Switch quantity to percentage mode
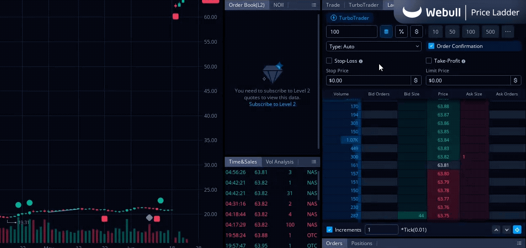Image resolution: width=526 pixels, height=248 pixels. (401, 32)
